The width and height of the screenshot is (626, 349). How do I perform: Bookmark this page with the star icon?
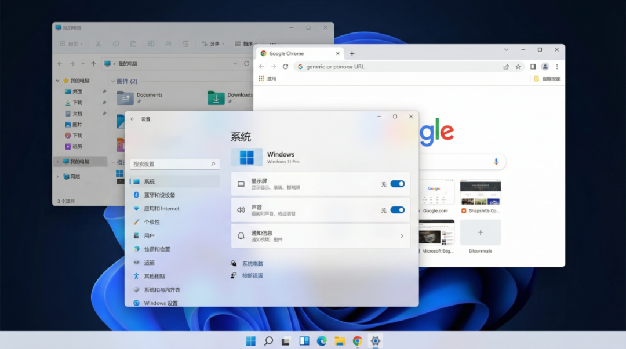click(x=518, y=67)
